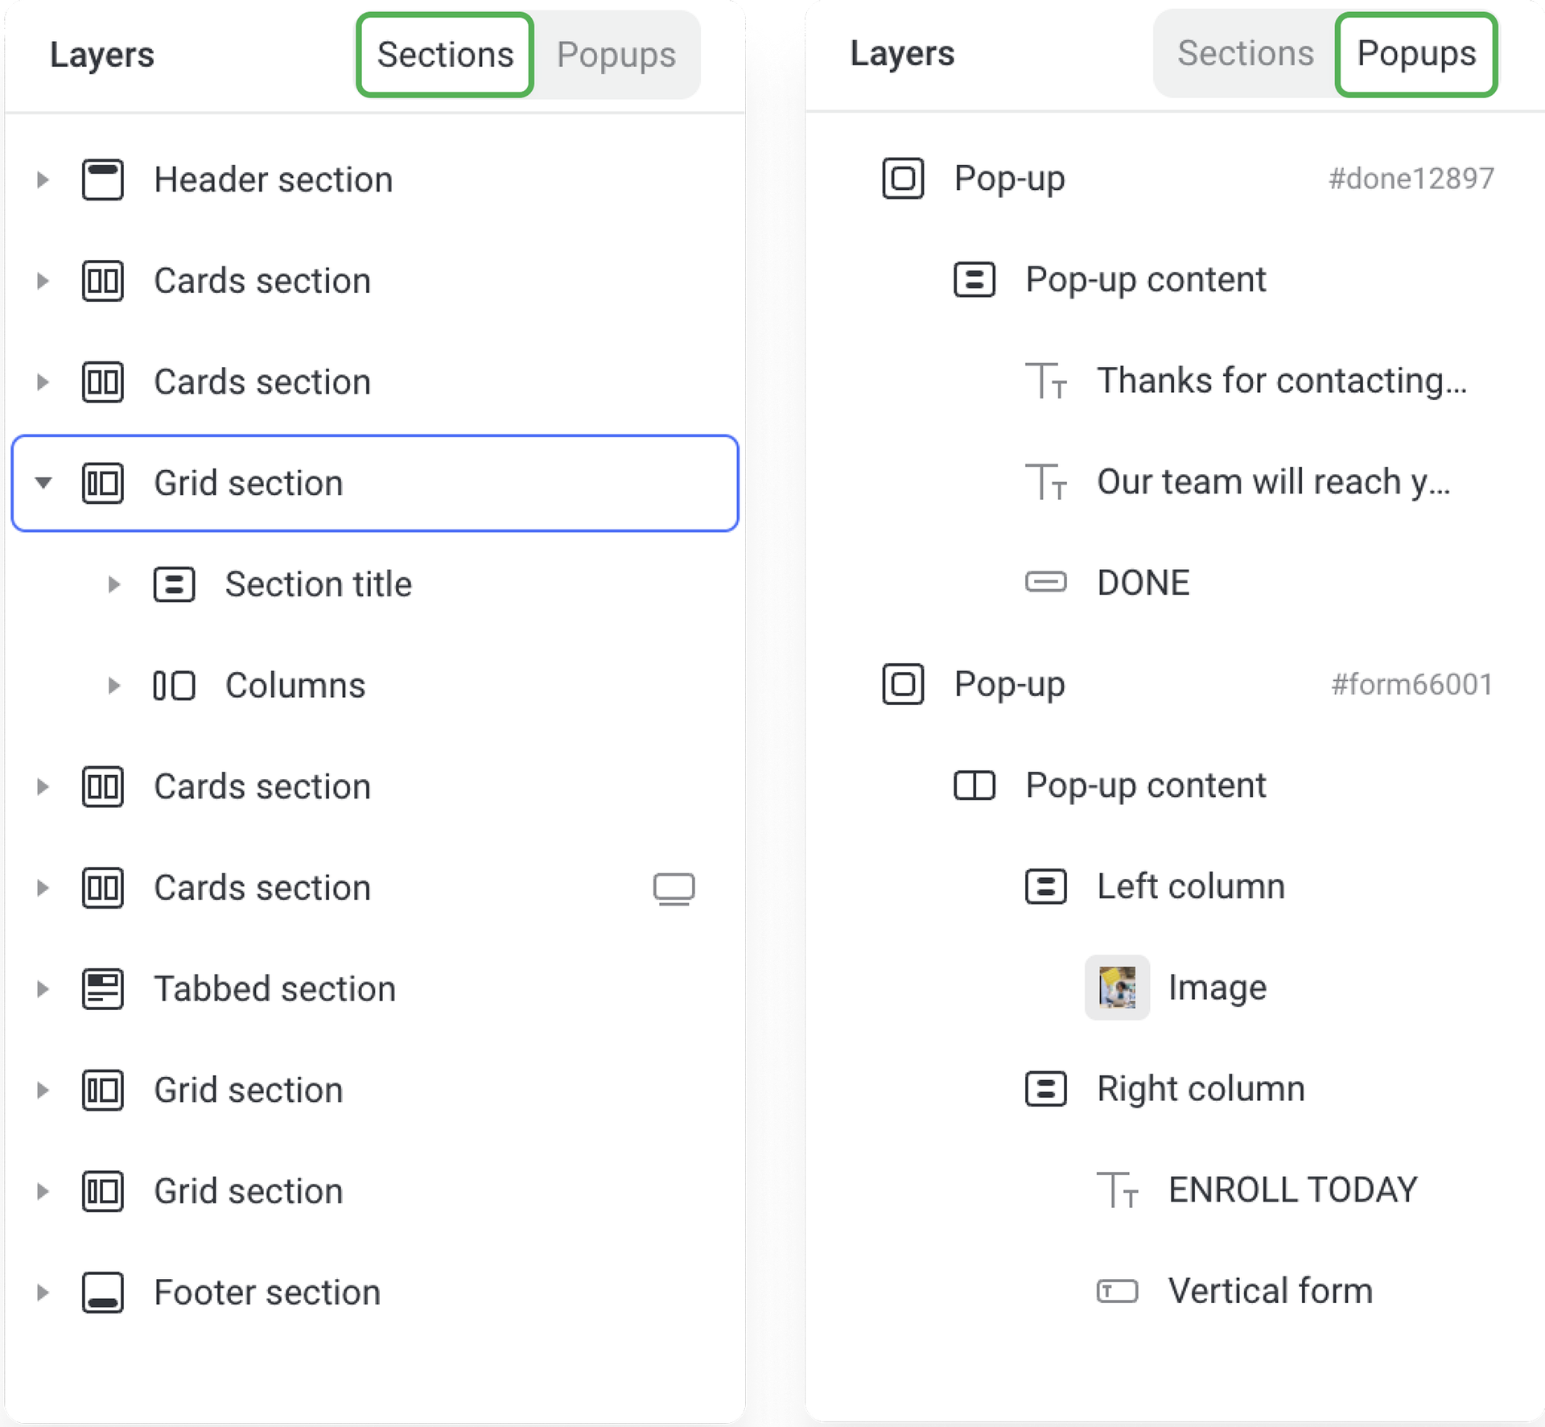Click the DONE button element icon

click(1045, 582)
